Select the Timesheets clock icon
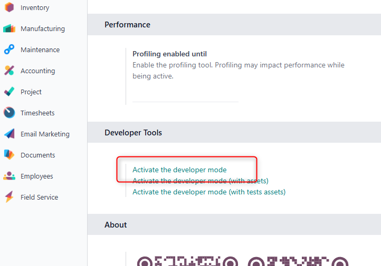The image size is (381, 266). pos(9,113)
